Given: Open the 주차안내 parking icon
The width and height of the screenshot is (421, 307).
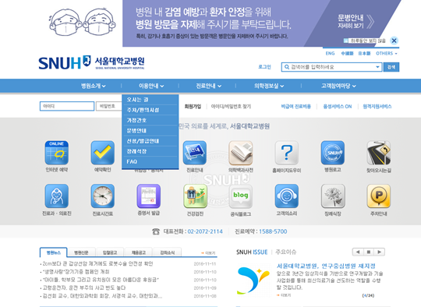Looking at the screenshot, I should pos(379,196).
